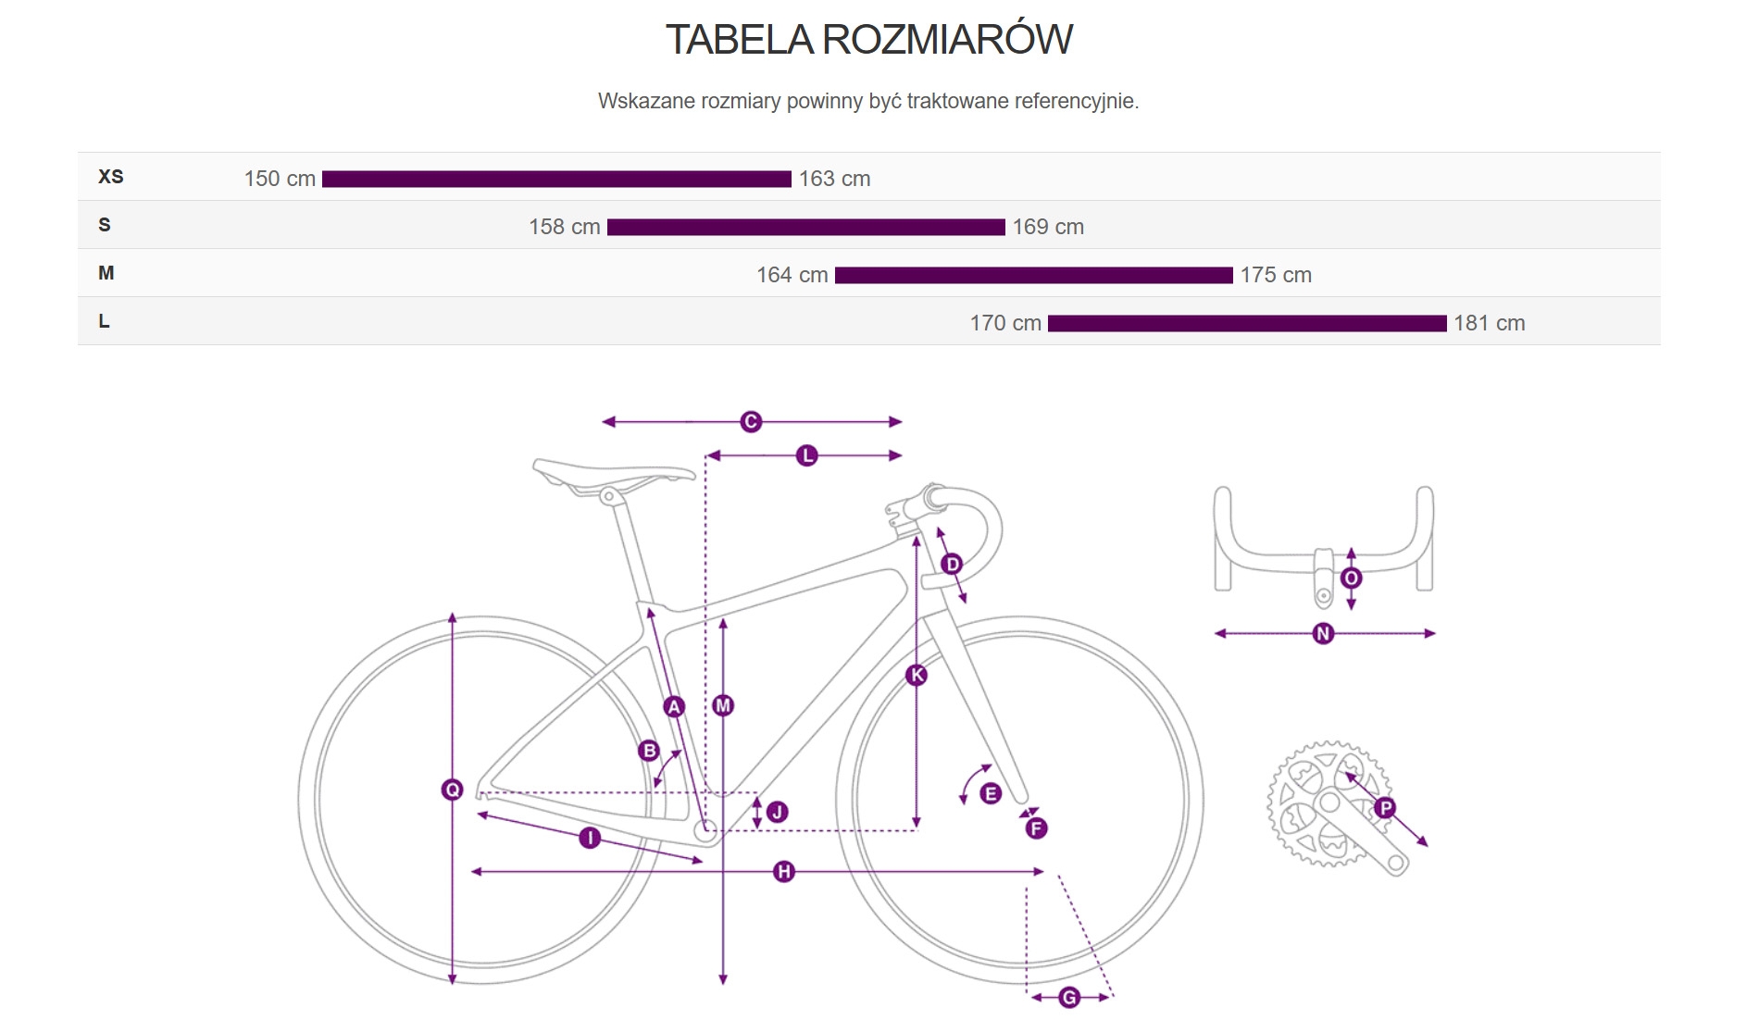Click the D marker on the head tube
The width and height of the screenshot is (1759, 1020).
pos(952,564)
